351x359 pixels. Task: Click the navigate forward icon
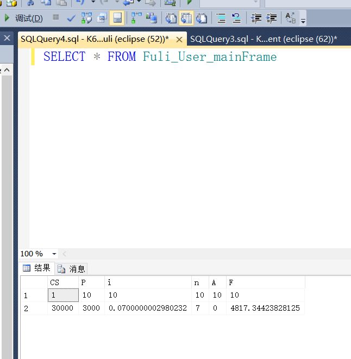[x=151, y=3]
